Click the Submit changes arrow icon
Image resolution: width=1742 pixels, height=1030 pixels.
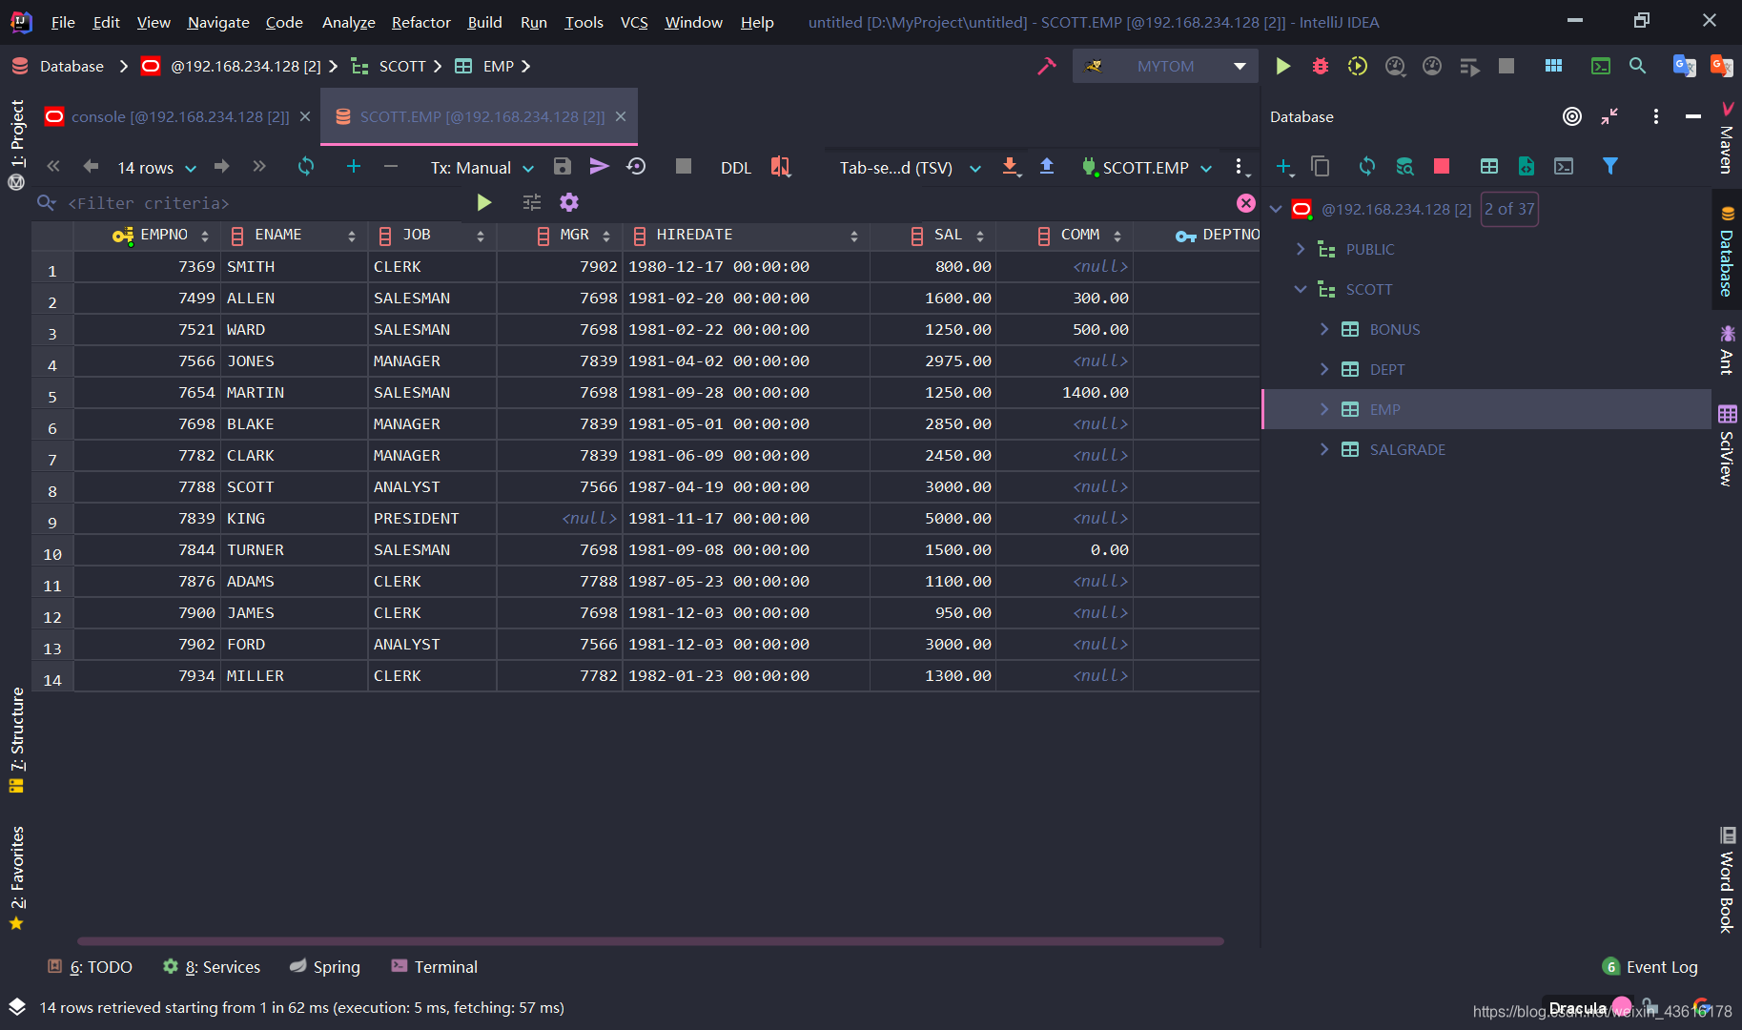(x=599, y=167)
